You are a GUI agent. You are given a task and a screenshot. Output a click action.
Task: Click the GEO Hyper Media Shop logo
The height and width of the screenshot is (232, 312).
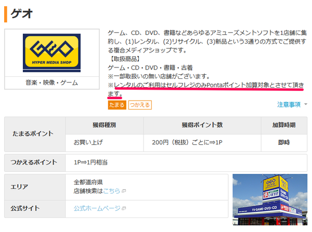tap(51, 52)
